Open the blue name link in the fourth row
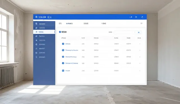This screenshot has width=180, height=104. (72, 63)
